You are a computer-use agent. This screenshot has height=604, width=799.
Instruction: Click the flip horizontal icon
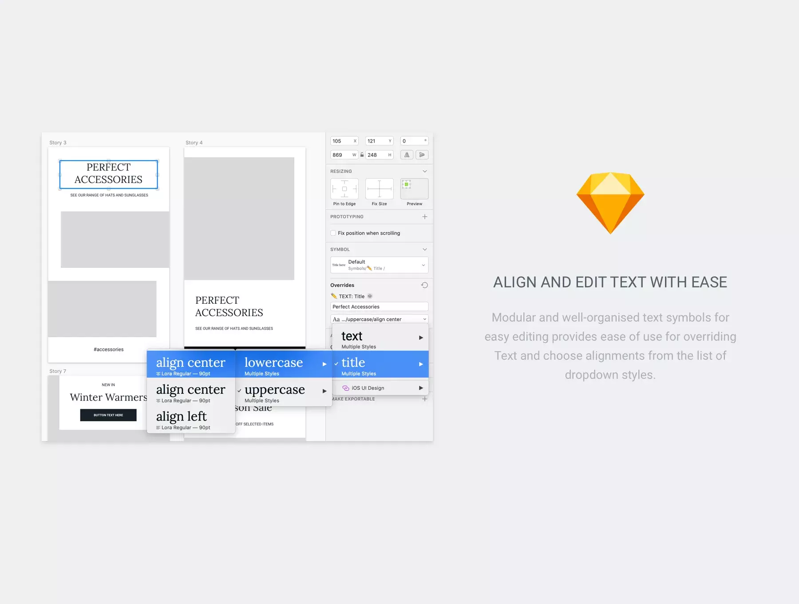click(x=407, y=155)
